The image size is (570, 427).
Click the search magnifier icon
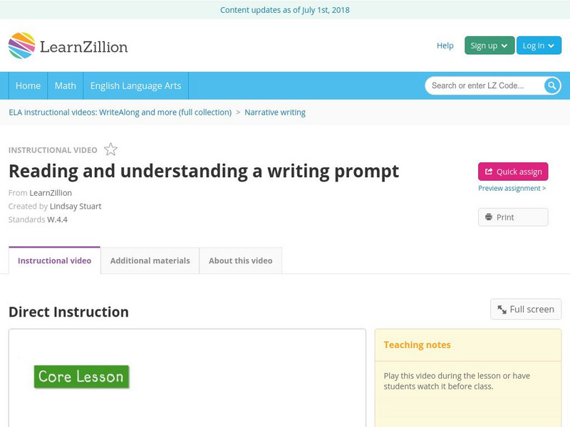552,85
